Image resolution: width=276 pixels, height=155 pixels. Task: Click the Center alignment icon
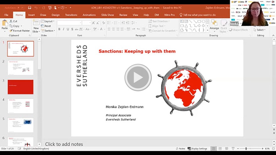pos(113,29)
